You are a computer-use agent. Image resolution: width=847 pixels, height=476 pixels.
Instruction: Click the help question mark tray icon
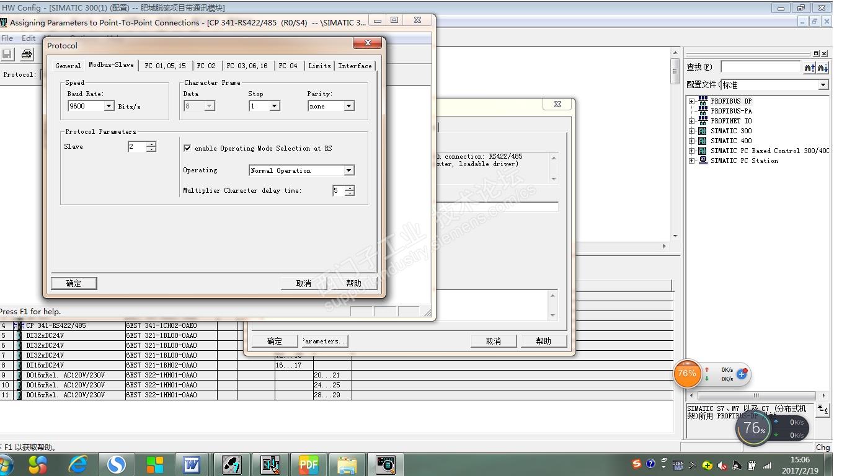(x=650, y=464)
